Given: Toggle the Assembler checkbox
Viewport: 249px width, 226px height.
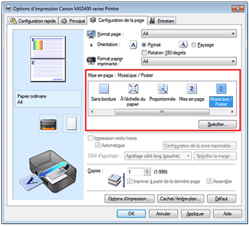Looking at the screenshot, I should pyautogui.click(x=209, y=181).
